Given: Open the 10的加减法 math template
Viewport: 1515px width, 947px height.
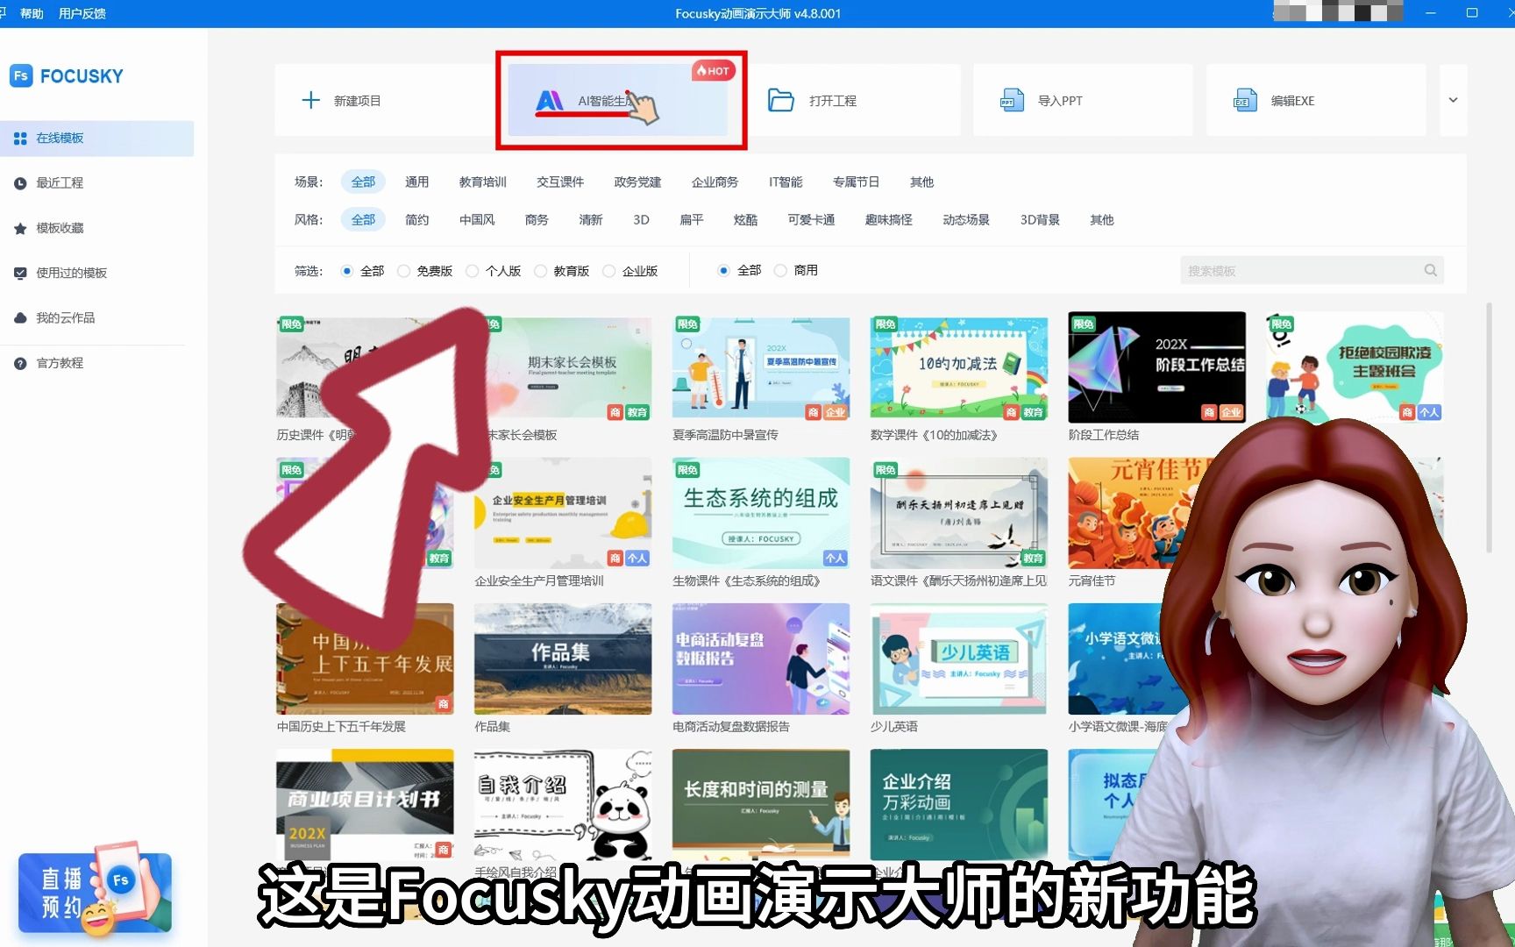Looking at the screenshot, I should pos(958,368).
